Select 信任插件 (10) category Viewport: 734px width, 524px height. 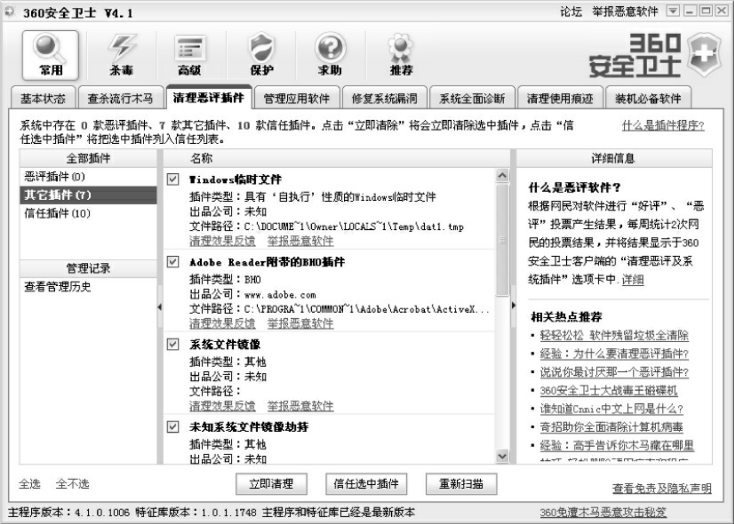pyautogui.click(x=88, y=213)
